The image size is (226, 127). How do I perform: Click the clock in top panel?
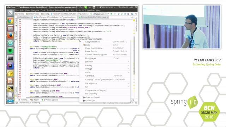(126, 7)
